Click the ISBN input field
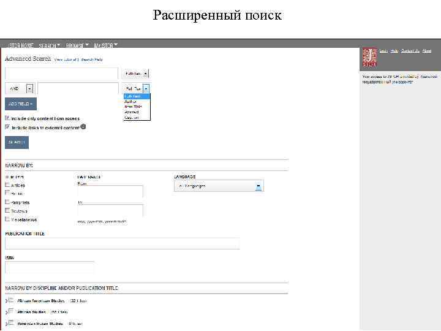Image resolution: width=441 pixels, height=331 pixels. (50, 267)
